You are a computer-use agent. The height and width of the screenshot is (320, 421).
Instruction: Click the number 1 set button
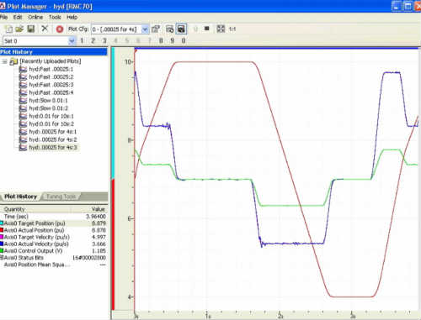pyautogui.click(x=82, y=41)
